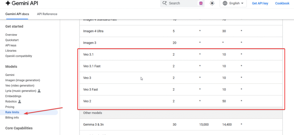Open the Cookbook link
Viewport: 294px width, 135px height.
point(282,3)
